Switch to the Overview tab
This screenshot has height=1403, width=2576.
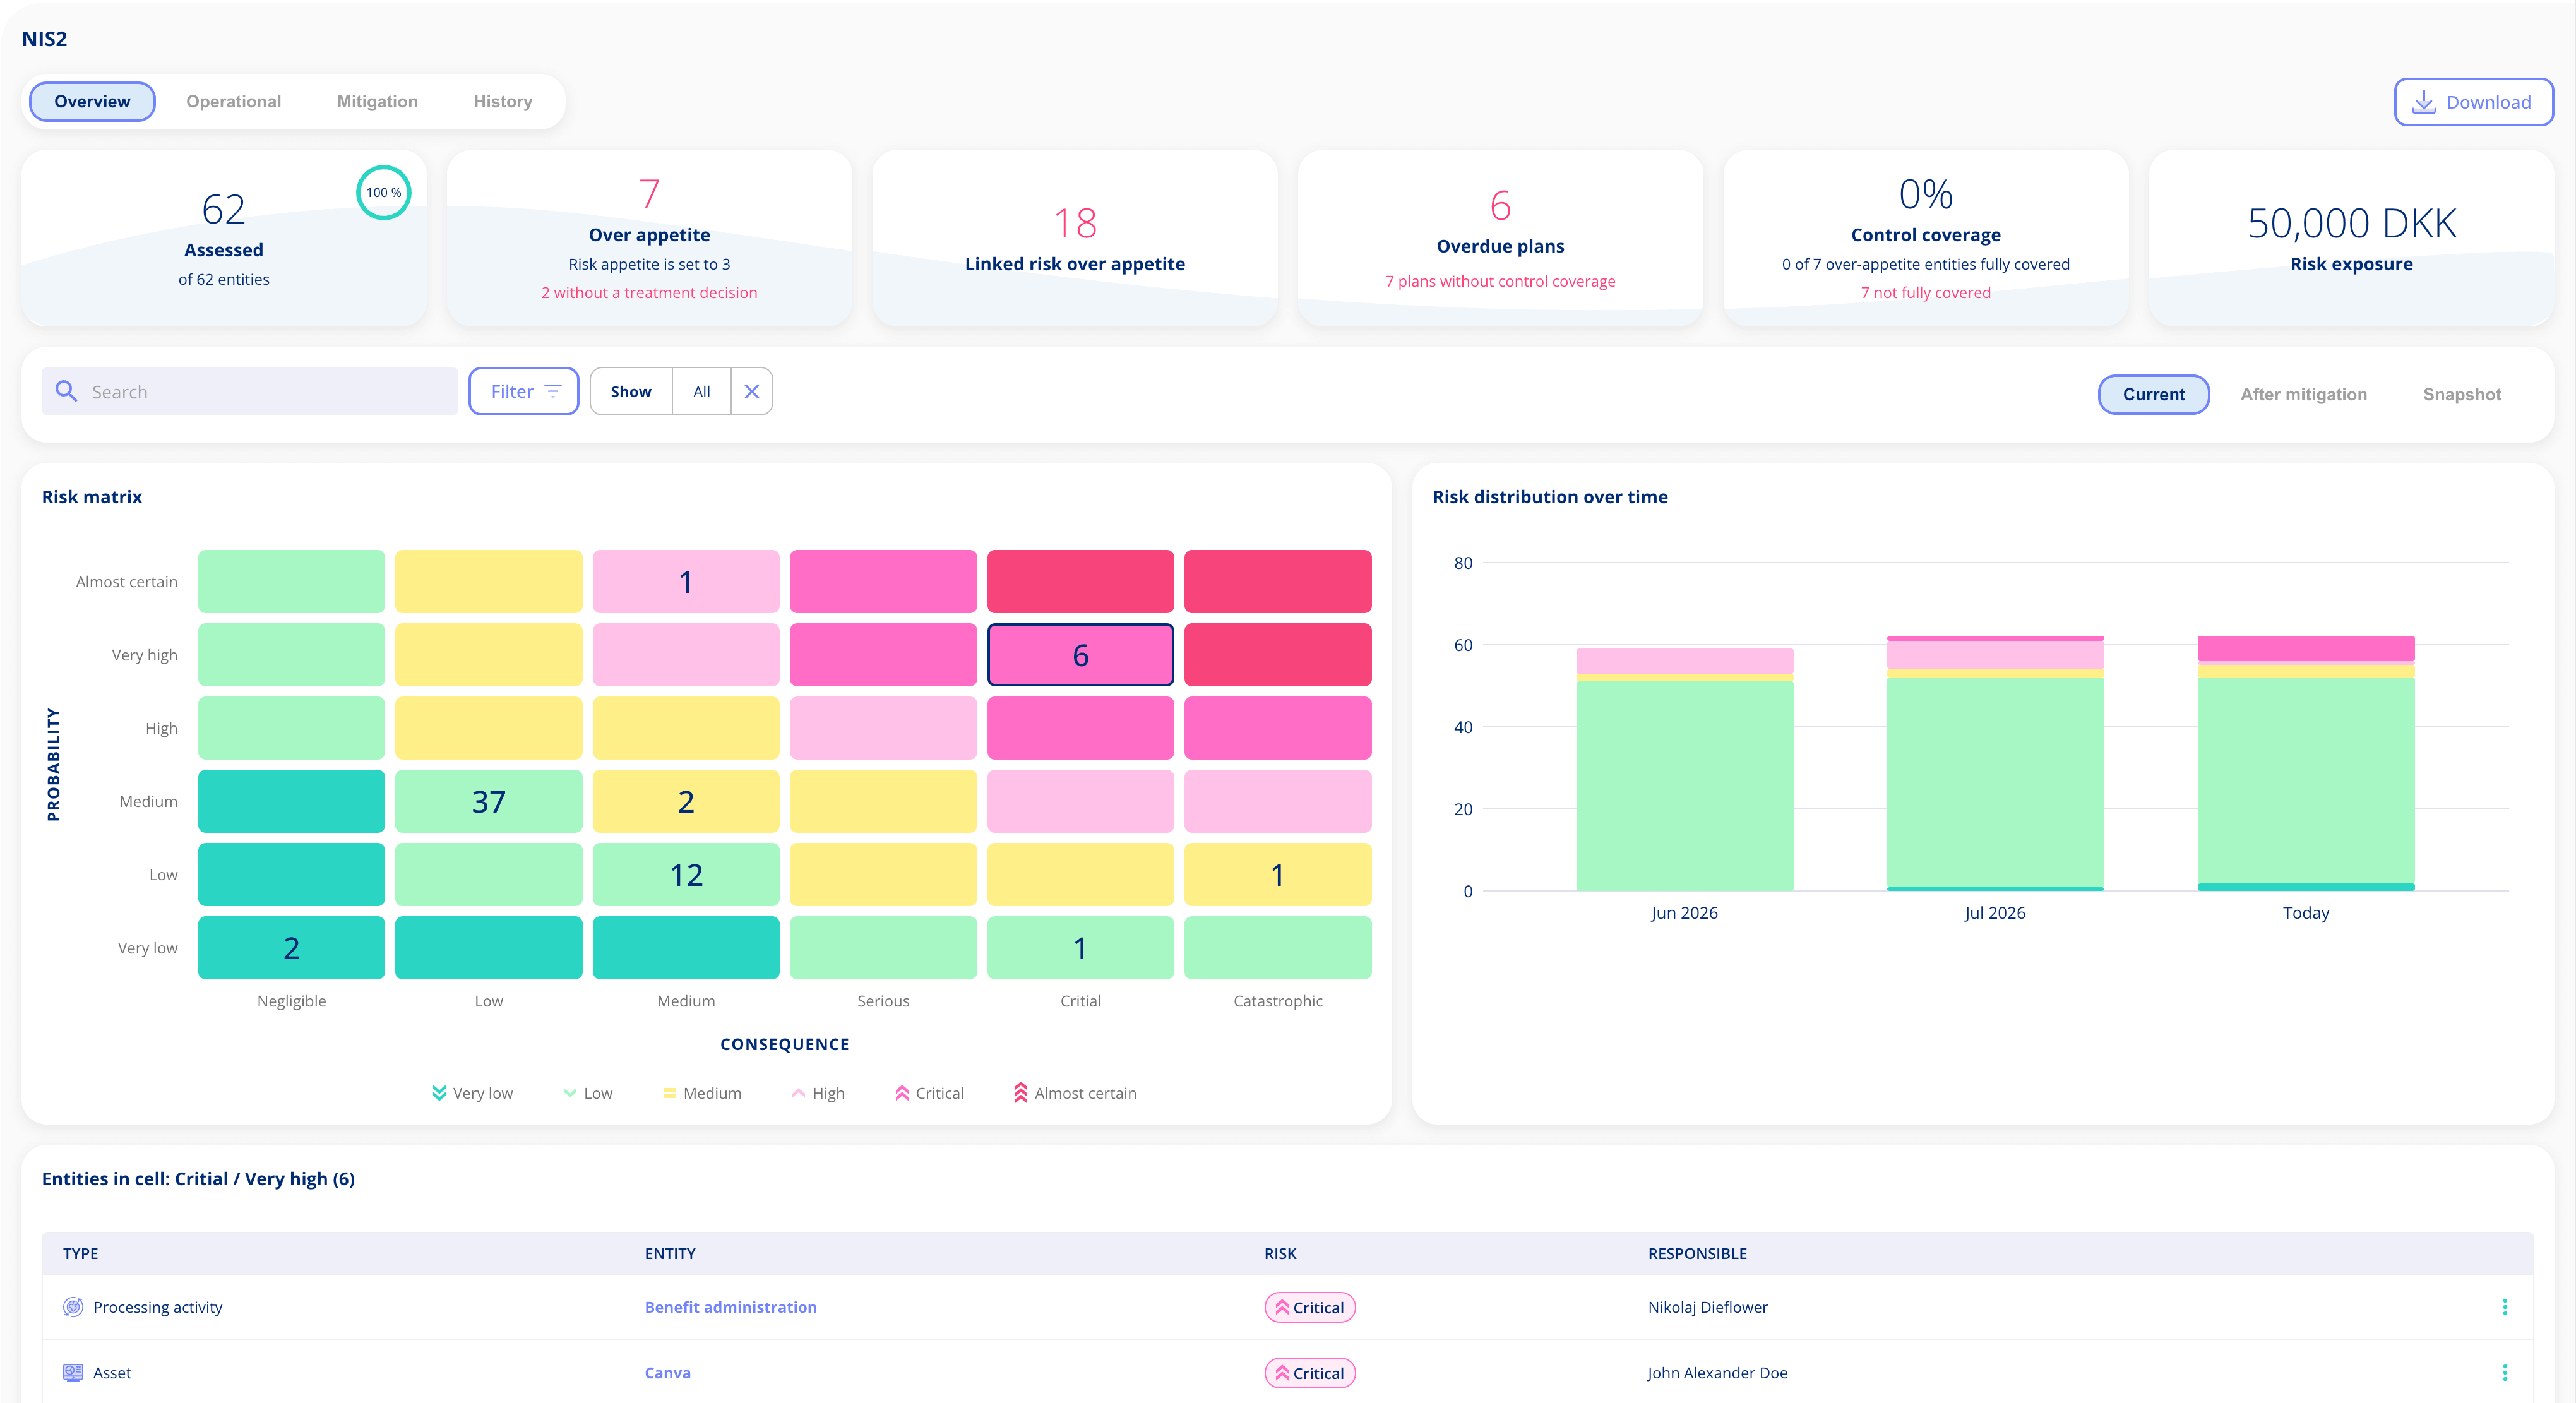[x=92, y=101]
